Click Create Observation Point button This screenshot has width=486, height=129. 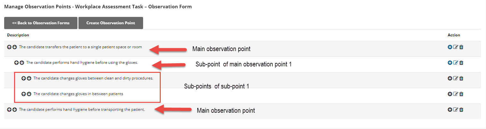coord(111,23)
